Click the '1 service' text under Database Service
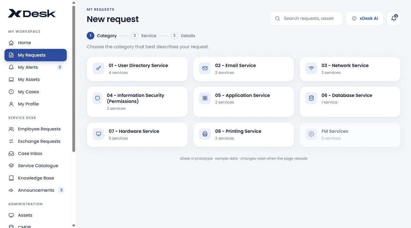 click(329, 102)
